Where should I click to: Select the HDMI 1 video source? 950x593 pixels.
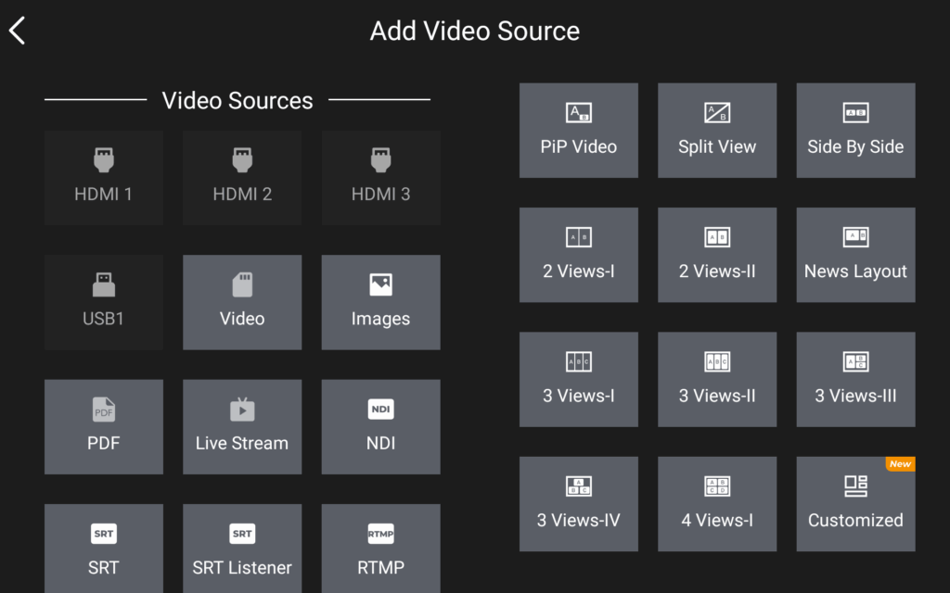103,177
